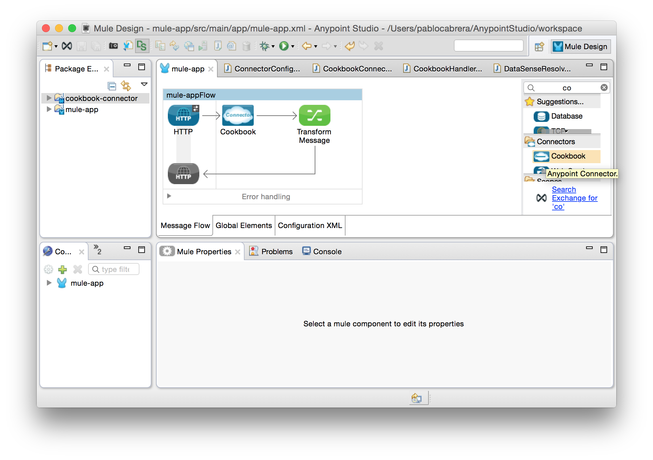Image resolution: width=653 pixels, height=460 pixels.
Task: Open the Configuration XML tab
Action: point(310,225)
